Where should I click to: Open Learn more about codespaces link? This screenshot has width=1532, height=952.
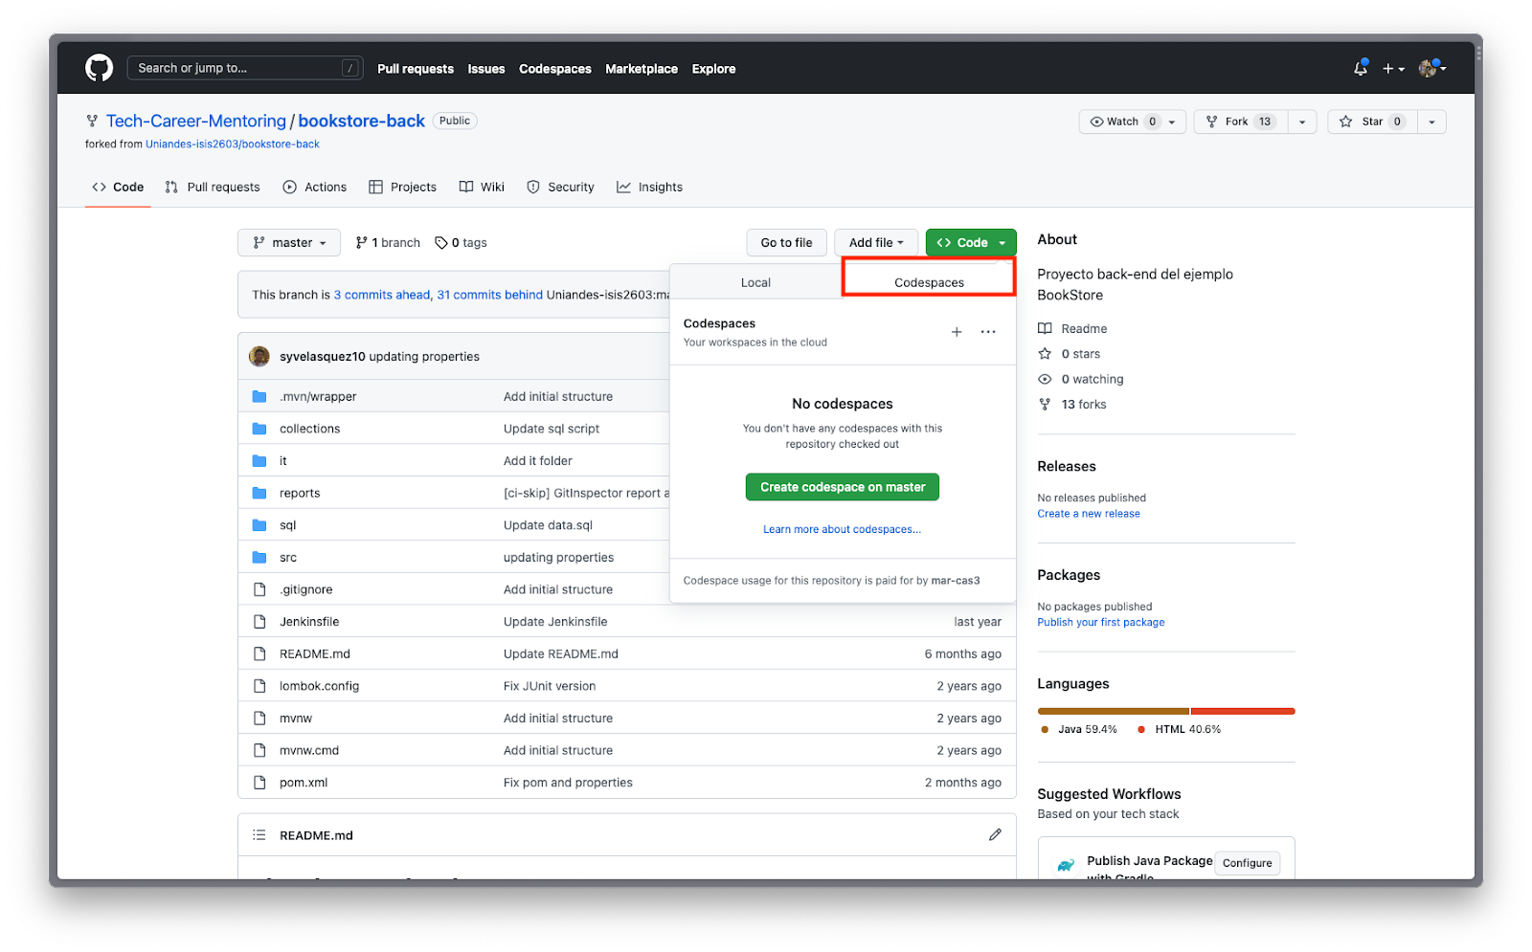tap(842, 529)
